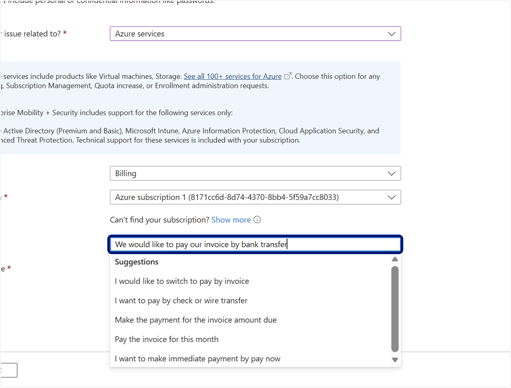This screenshot has width=511, height=388.
Task: Click 'Can't find your subscription?' text
Action: coord(160,220)
